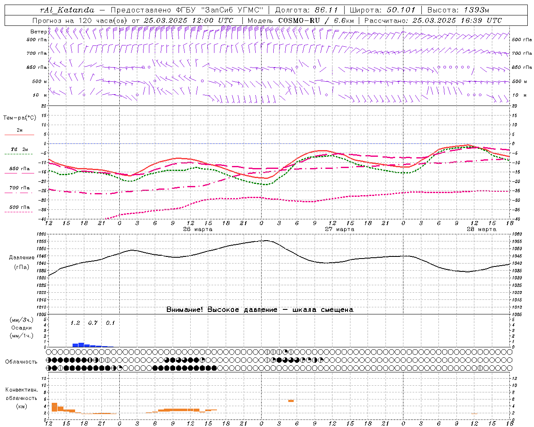Viewport: 534px width, 427px height.
Task: Click the (мм/1ч.) precipitation unit label
Action: coord(22,336)
